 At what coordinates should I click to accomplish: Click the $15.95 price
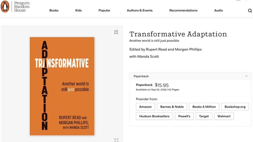pos(162,85)
